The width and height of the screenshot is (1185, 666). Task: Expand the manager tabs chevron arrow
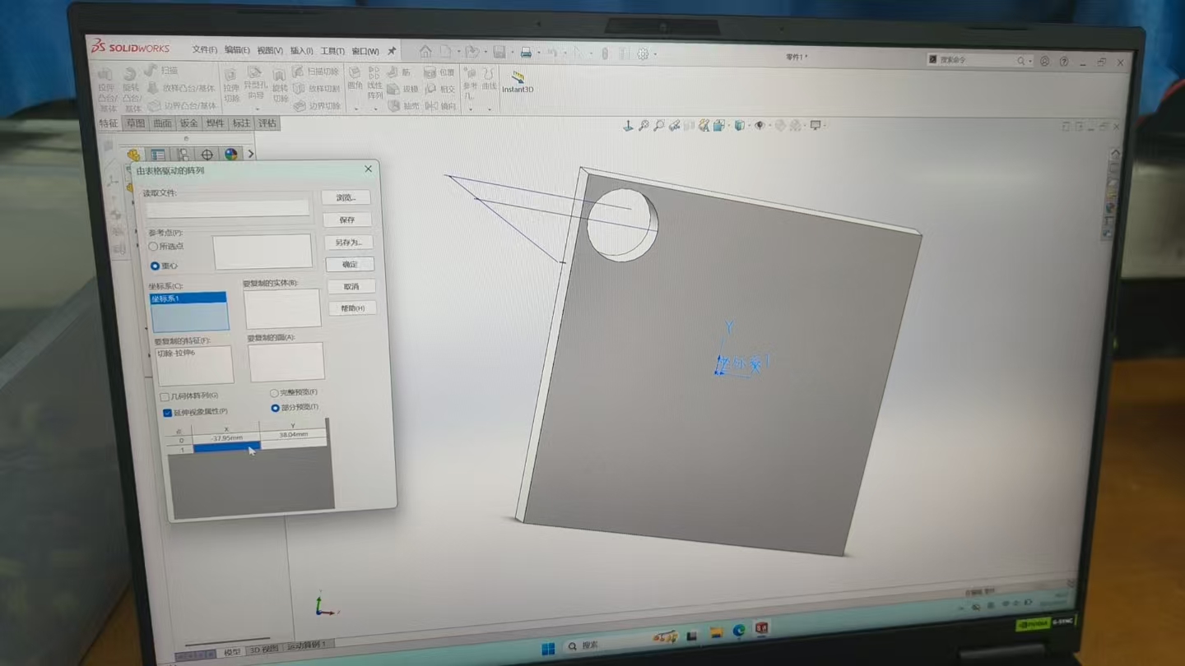[251, 154]
